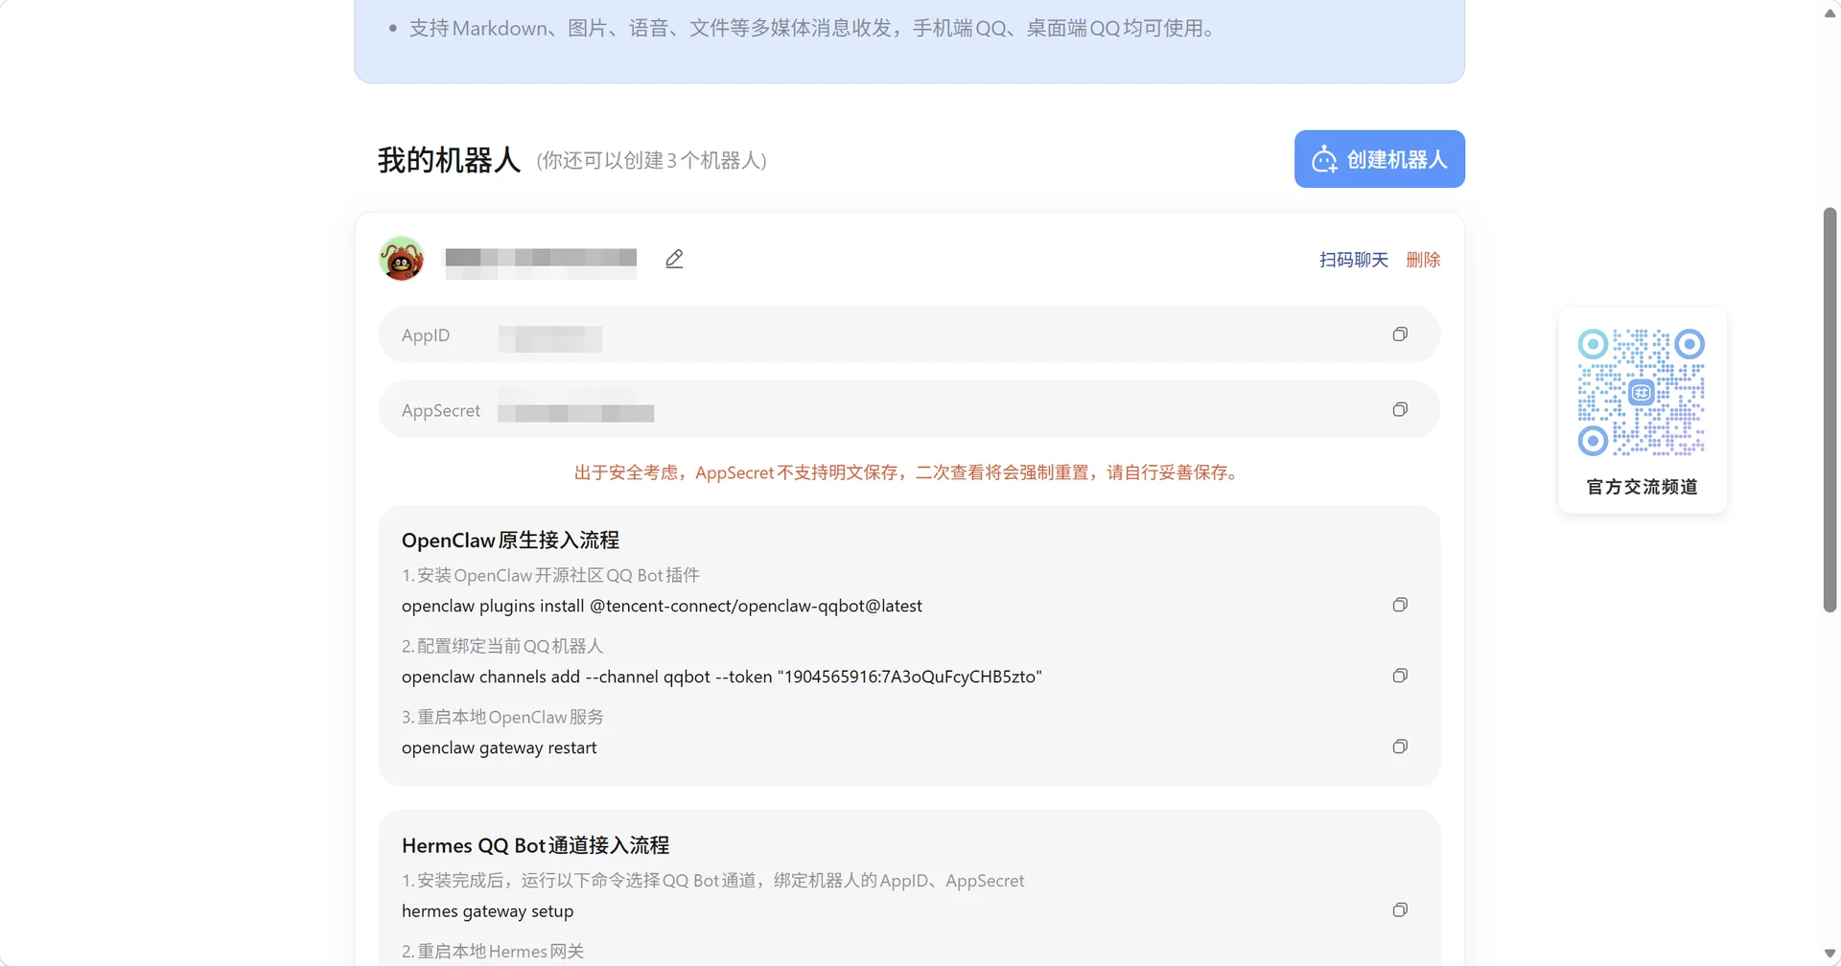This screenshot has width=1841, height=966.
Task: Copy the AppSecret value
Action: click(x=1400, y=409)
